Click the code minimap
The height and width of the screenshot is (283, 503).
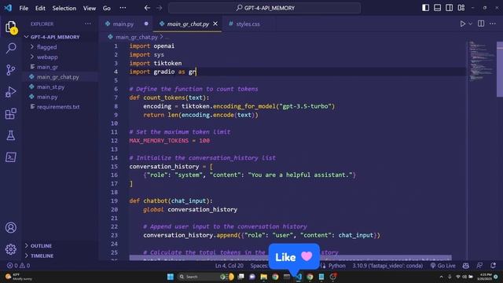(x=481, y=61)
